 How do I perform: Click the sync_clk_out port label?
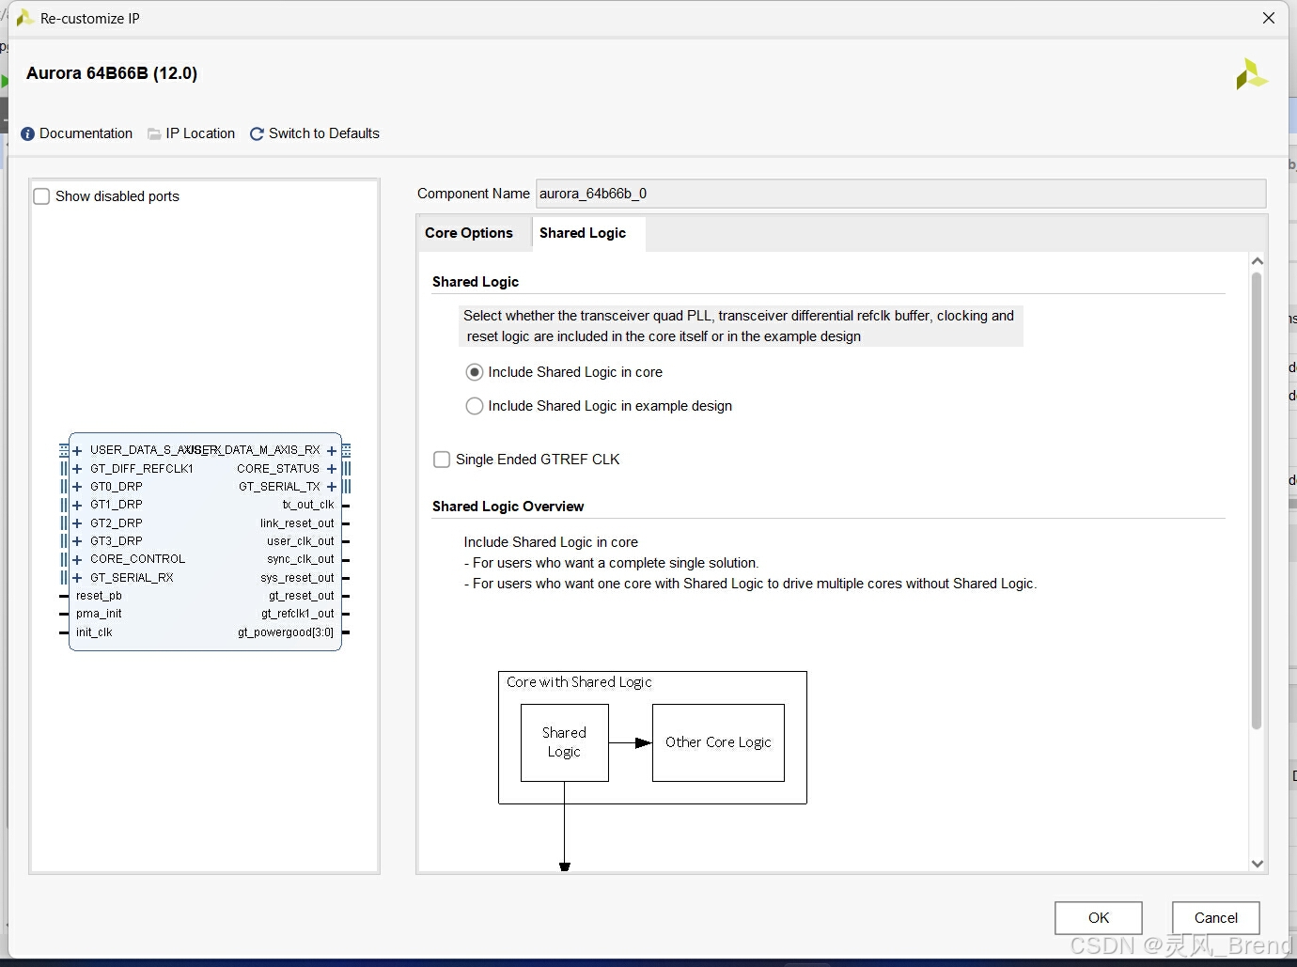click(x=301, y=559)
